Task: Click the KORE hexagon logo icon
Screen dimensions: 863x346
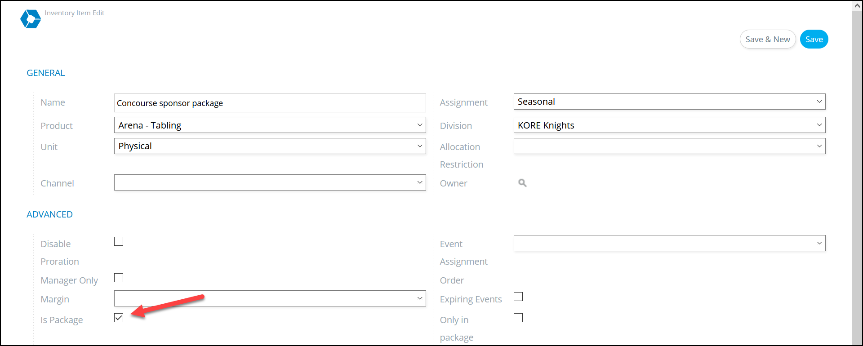Action: click(x=31, y=19)
